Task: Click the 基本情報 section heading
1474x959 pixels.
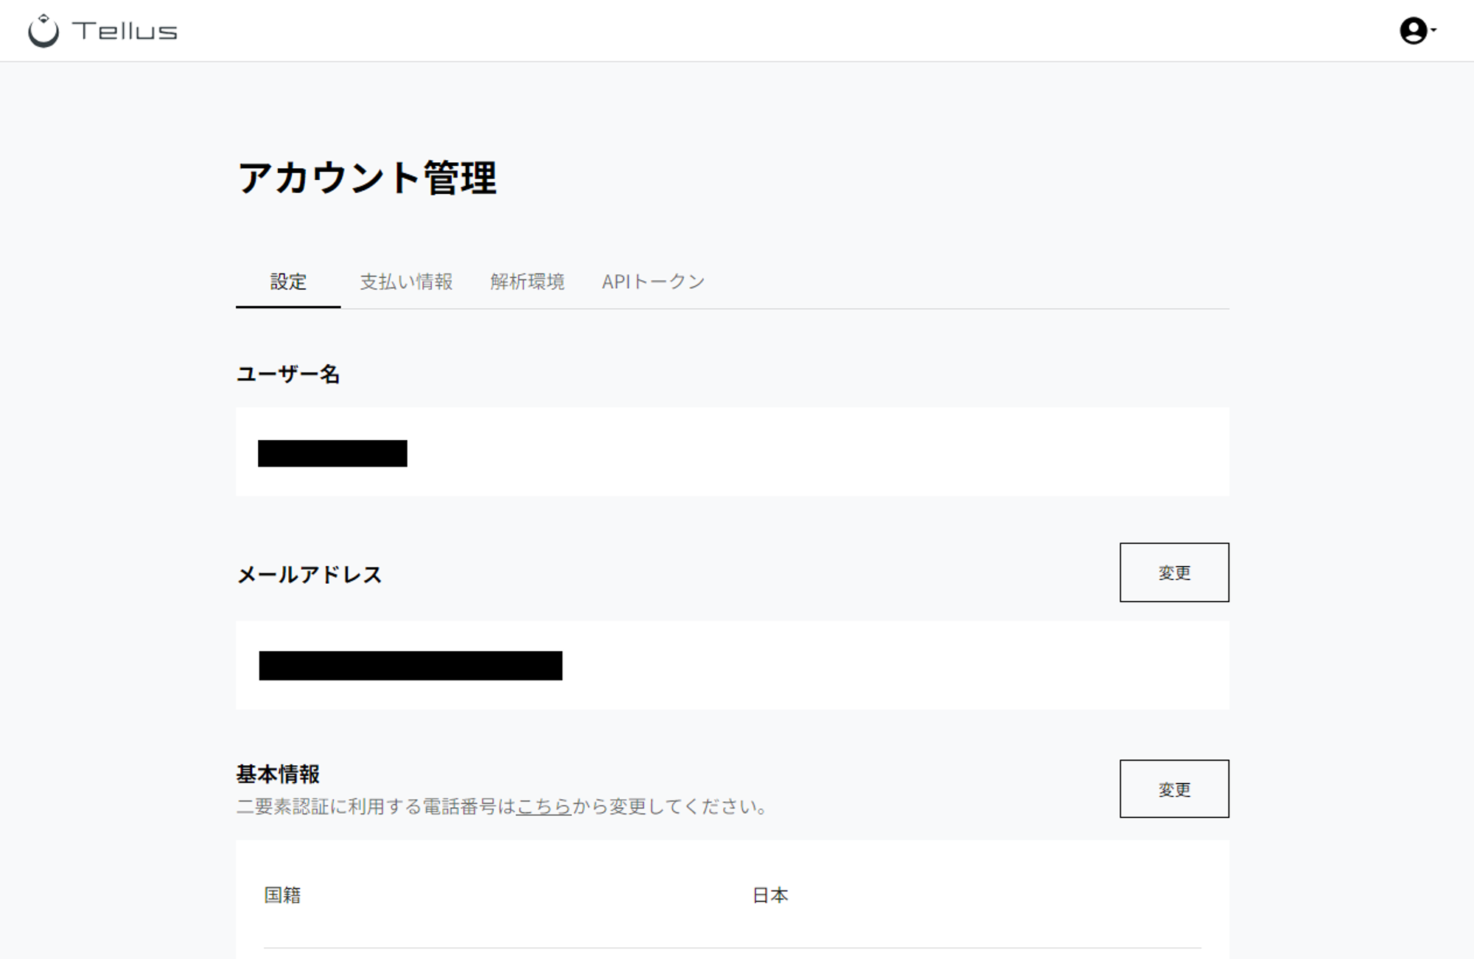Action: pos(278,774)
